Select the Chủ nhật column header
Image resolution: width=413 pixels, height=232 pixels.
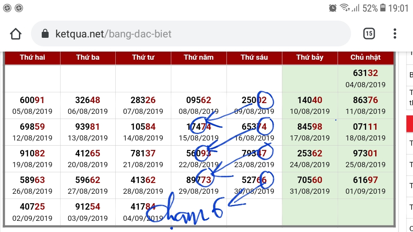pyautogui.click(x=365, y=58)
